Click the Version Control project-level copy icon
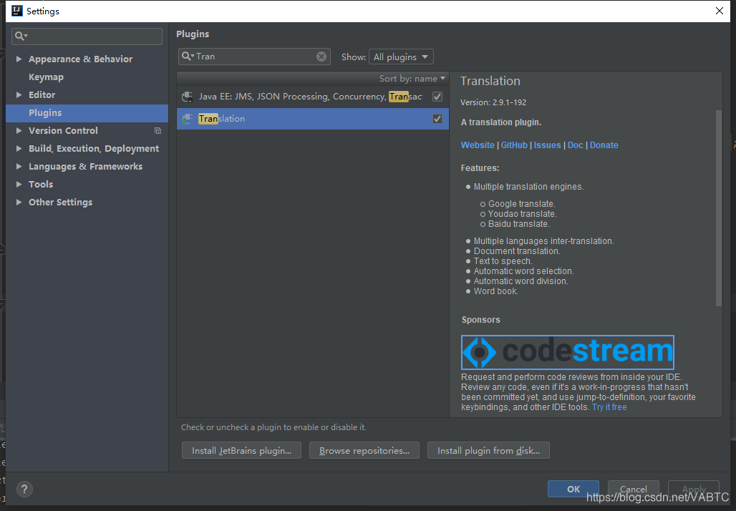736x511 pixels. (x=158, y=130)
